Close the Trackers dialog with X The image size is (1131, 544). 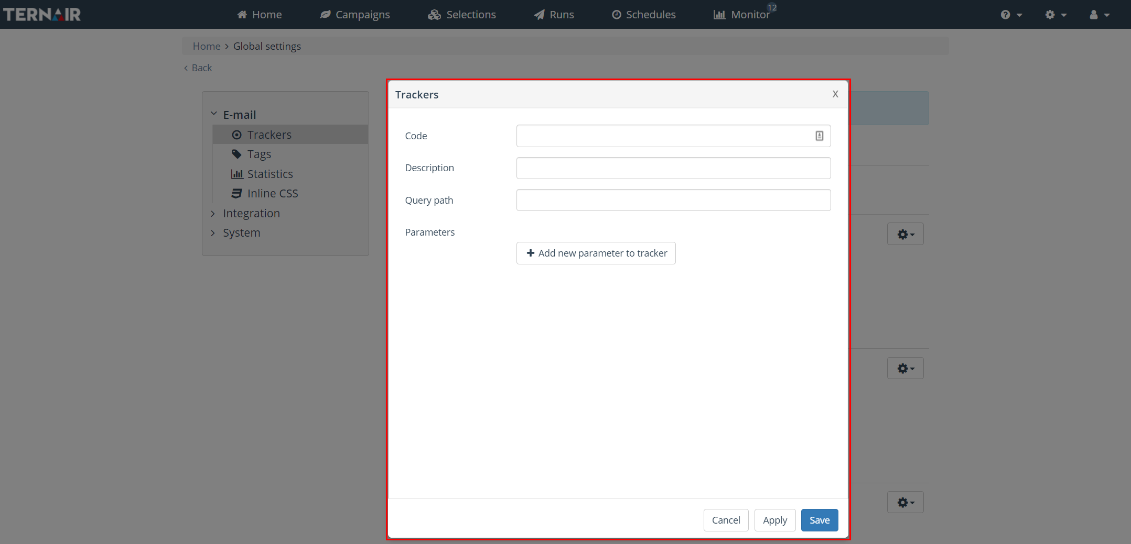click(x=835, y=94)
